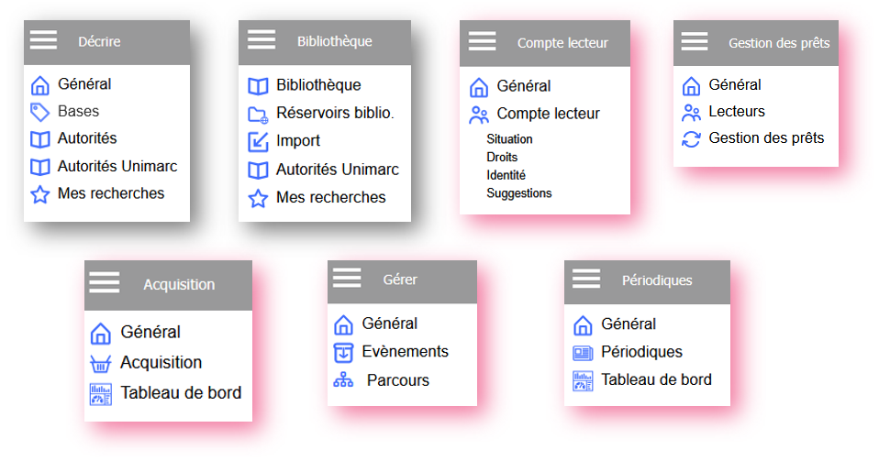879x472 pixels.
Task: Click the Lecteurs people icon
Action: coord(691,112)
